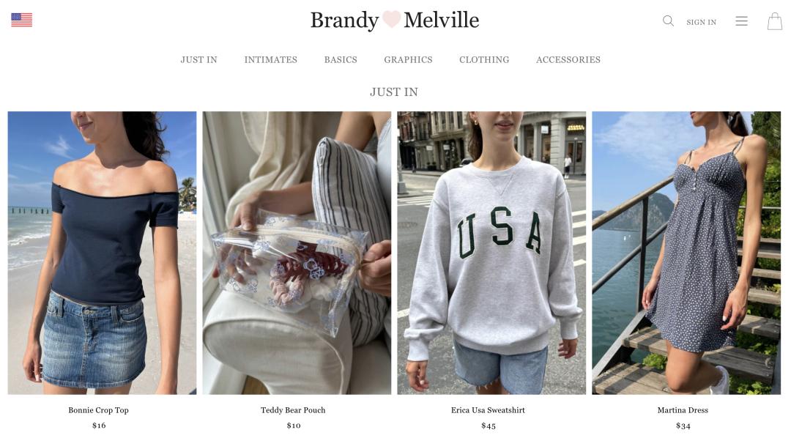This screenshot has width=791, height=438.
Task: Open the Bonnie Crop Top product photo
Action: pos(102,253)
